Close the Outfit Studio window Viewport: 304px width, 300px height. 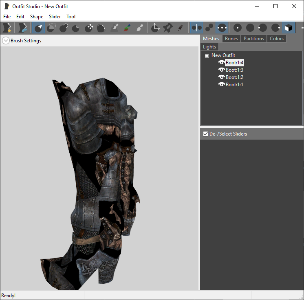(x=294, y=6)
